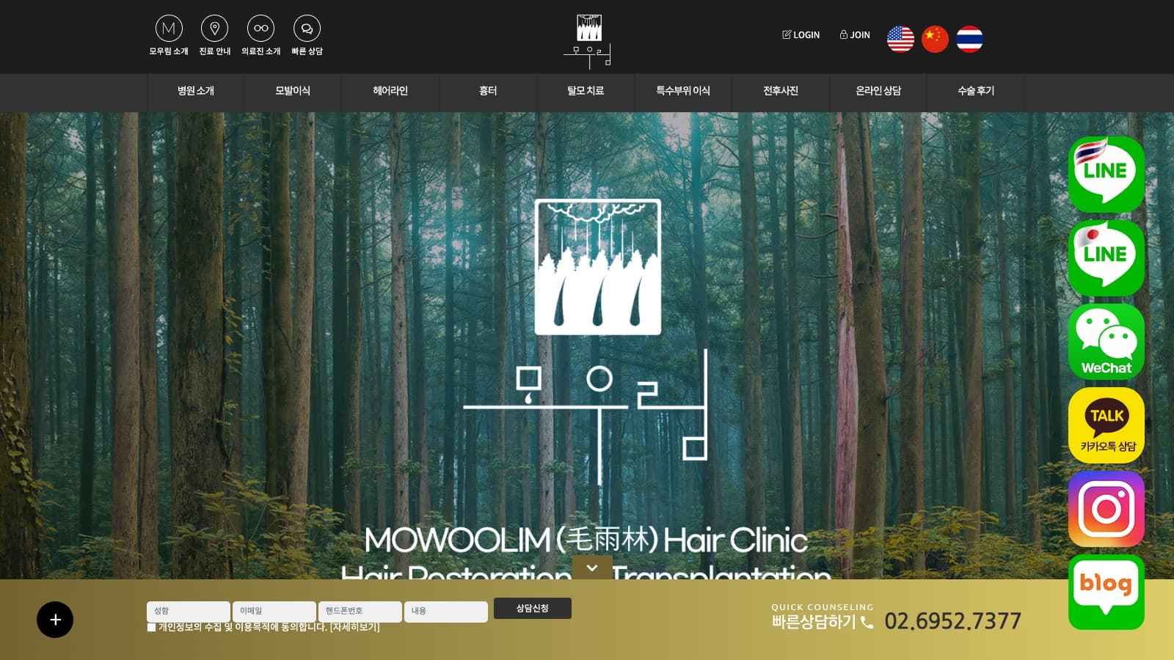Click the [자세히보기] privacy details link

point(355,627)
